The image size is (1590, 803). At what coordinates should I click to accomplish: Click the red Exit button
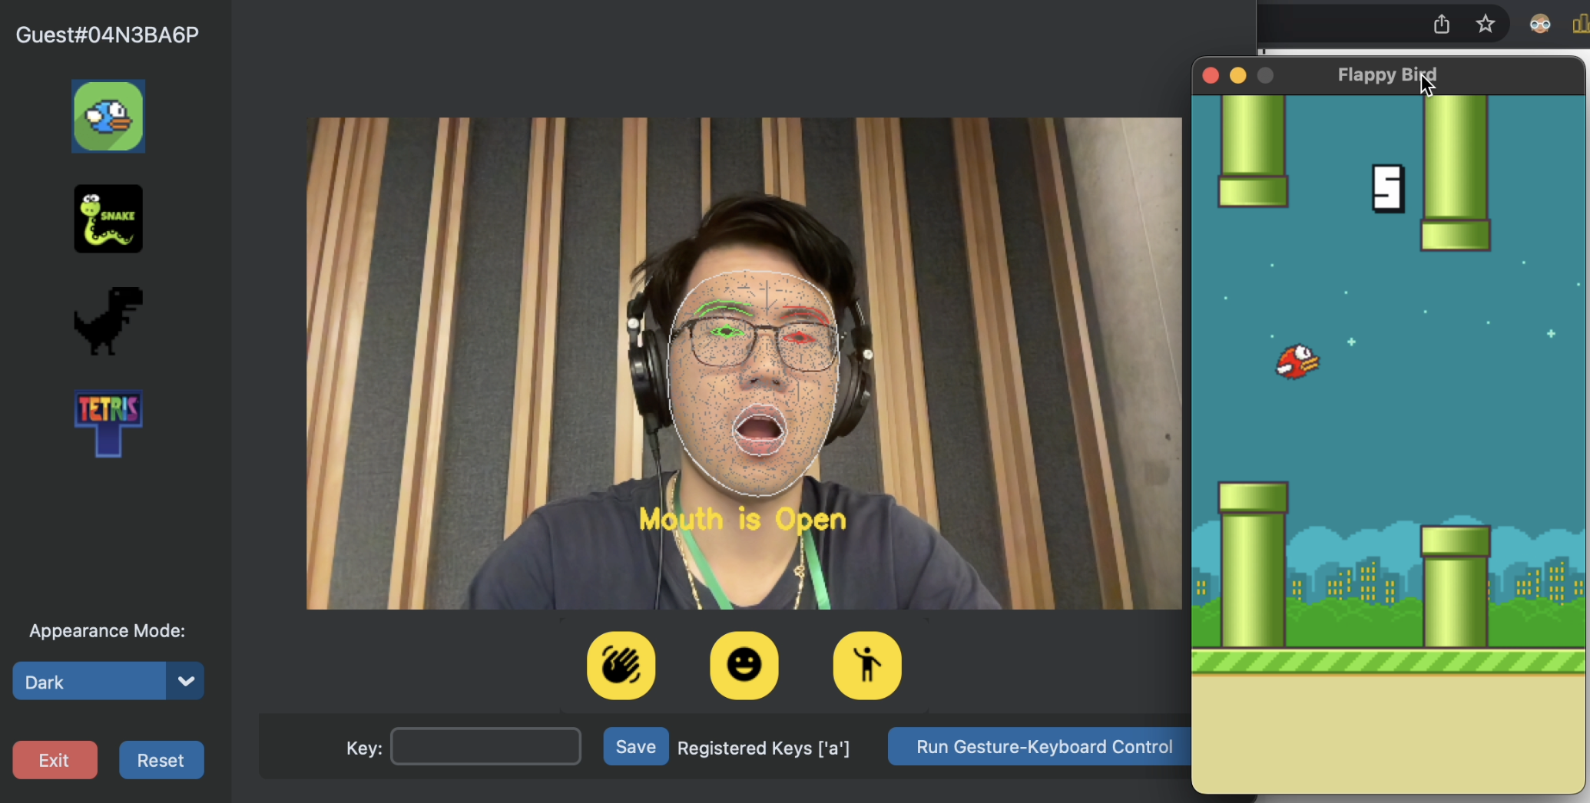(x=55, y=760)
